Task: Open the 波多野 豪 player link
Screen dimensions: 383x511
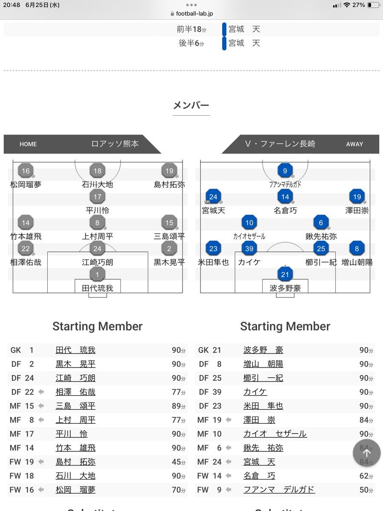Action: pos(263,350)
